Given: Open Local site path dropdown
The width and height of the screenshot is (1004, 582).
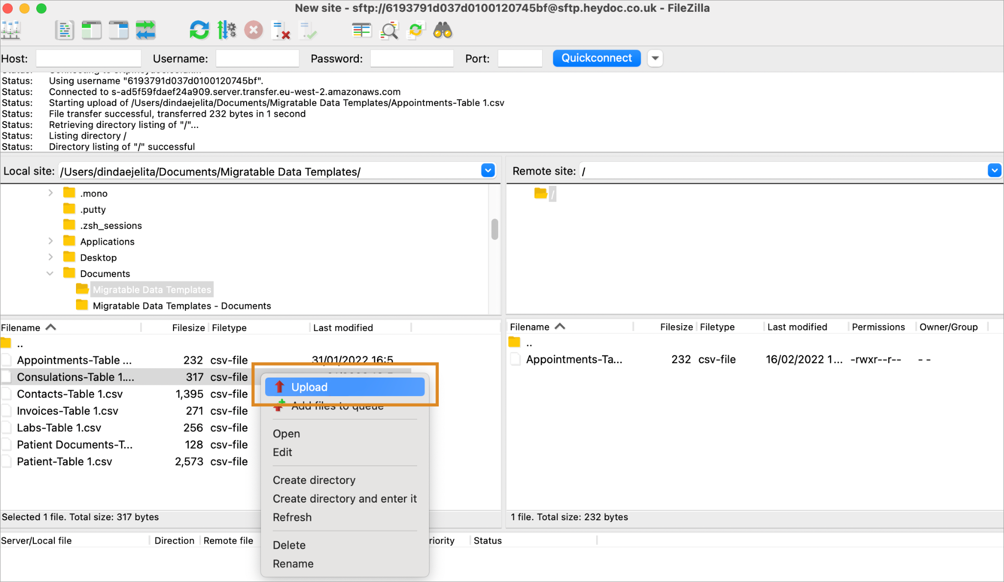Looking at the screenshot, I should click(x=488, y=171).
